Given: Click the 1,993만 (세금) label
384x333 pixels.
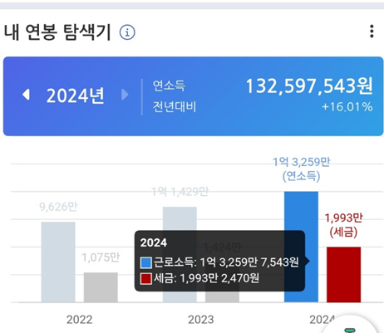Looking at the screenshot, I should point(343,225).
